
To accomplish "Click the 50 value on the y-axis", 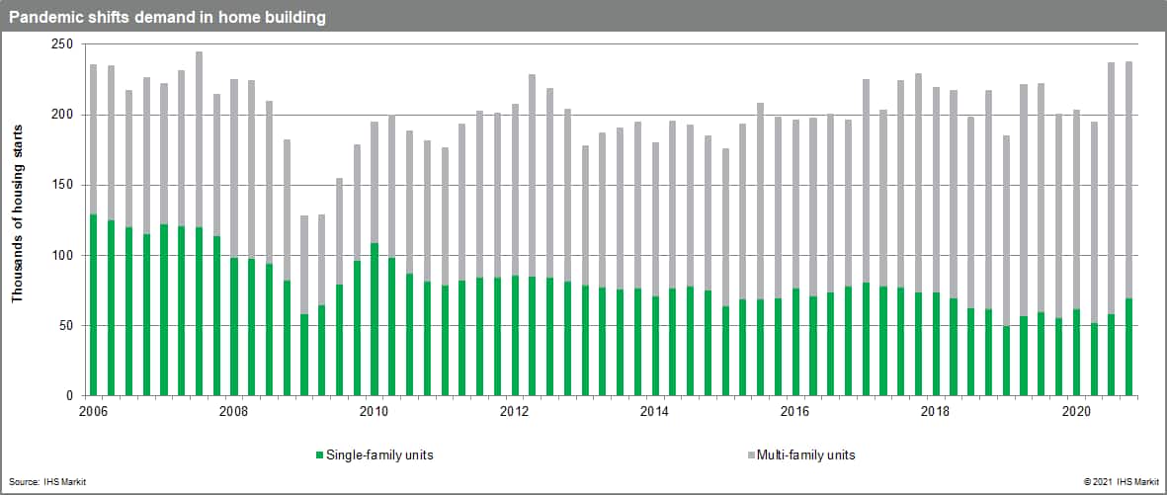I will 64,325.
